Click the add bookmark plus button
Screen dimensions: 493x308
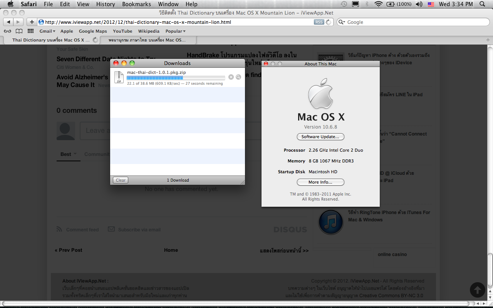[32, 22]
